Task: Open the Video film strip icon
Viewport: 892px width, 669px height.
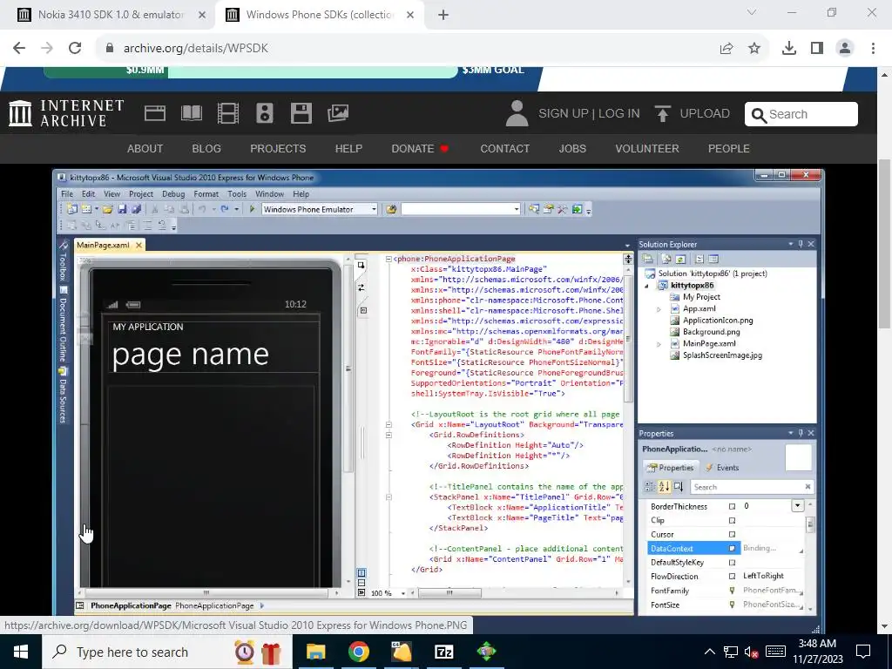Action: point(228,113)
